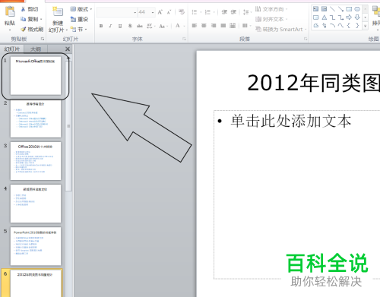Toggle right text alignment
Image resolution: width=380 pixels, height=297 pixels.
click(214, 26)
